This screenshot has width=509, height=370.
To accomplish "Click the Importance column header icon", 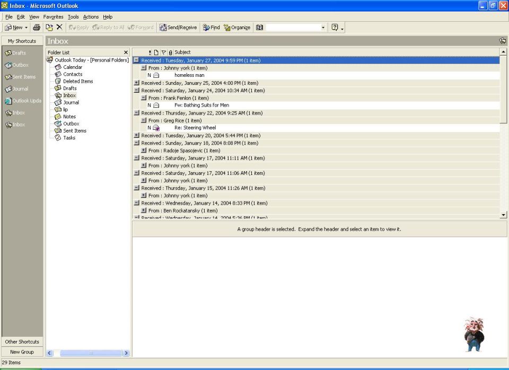I will [150, 52].
